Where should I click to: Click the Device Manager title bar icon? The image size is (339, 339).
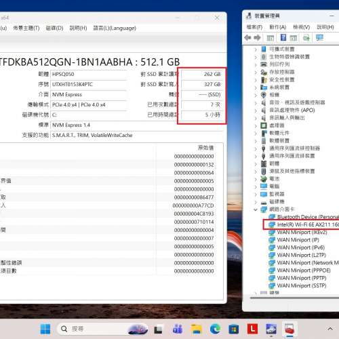(249, 16)
